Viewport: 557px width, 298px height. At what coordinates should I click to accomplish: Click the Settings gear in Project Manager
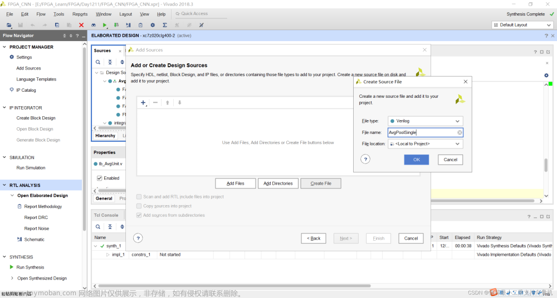pyautogui.click(x=12, y=57)
